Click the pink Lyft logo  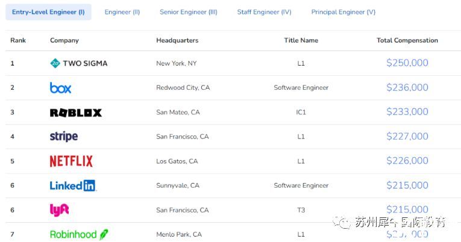pos(60,210)
